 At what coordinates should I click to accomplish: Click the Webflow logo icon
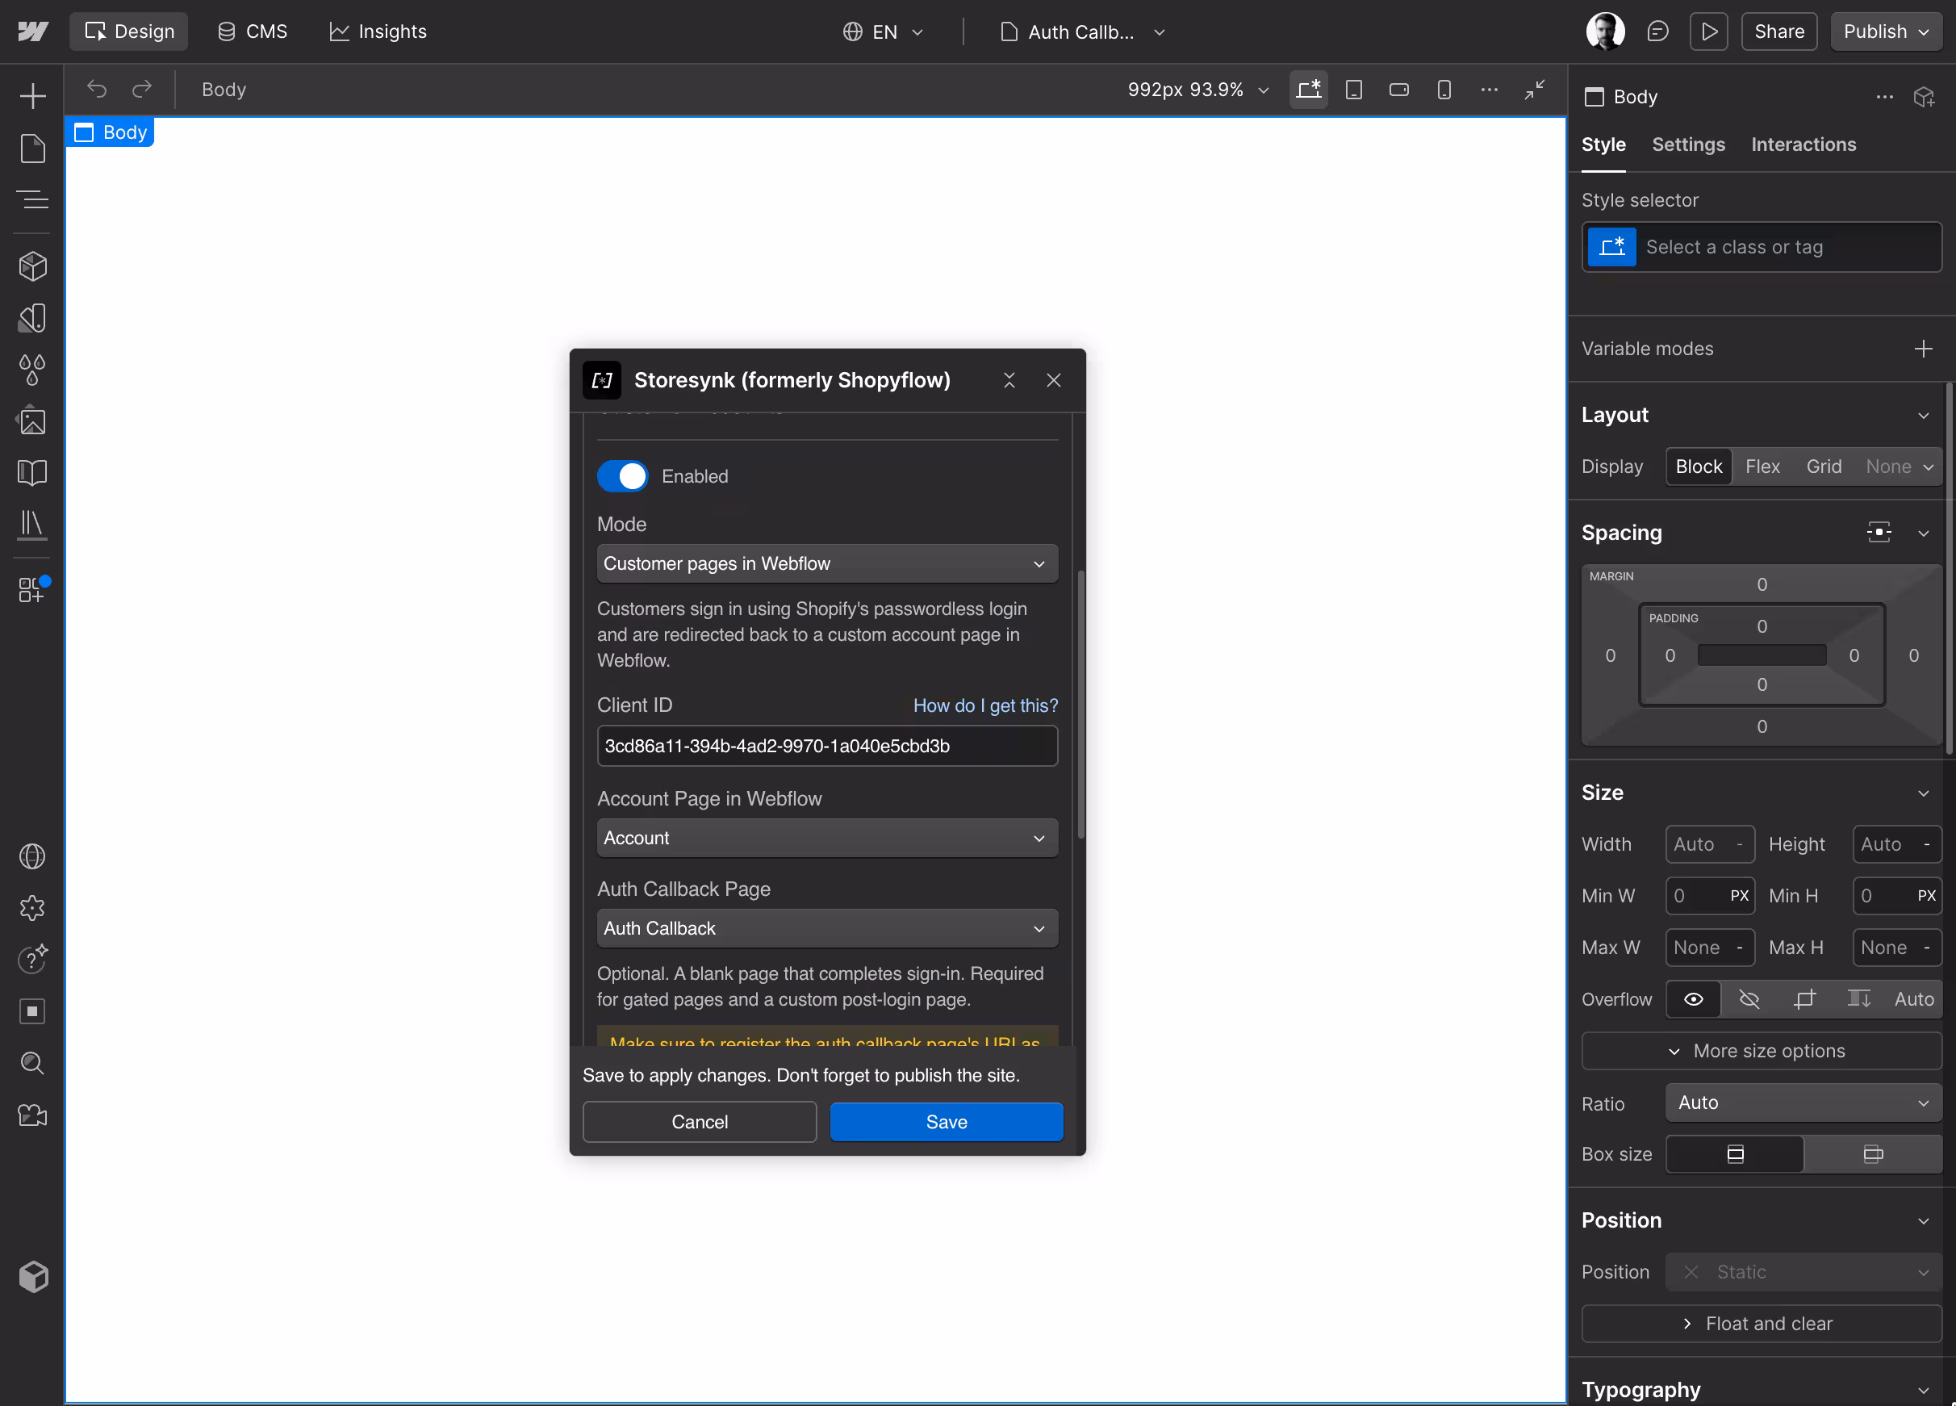click(33, 32)
